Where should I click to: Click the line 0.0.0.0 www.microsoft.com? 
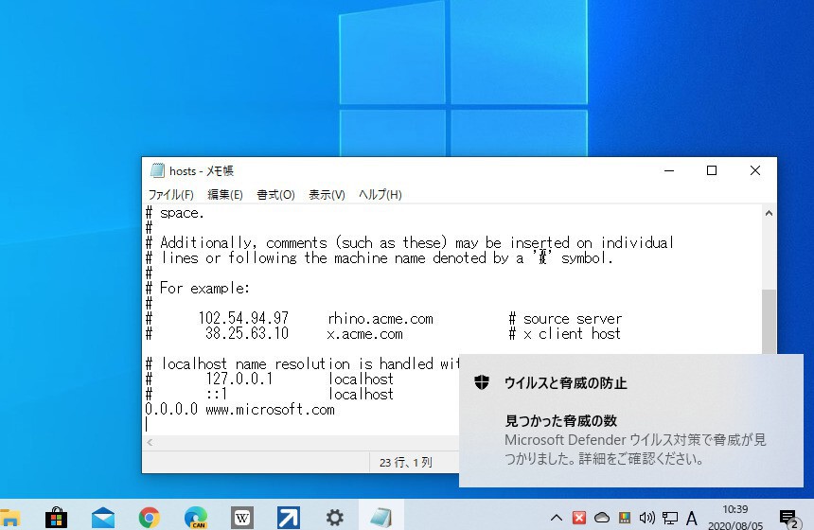point(239,409)
